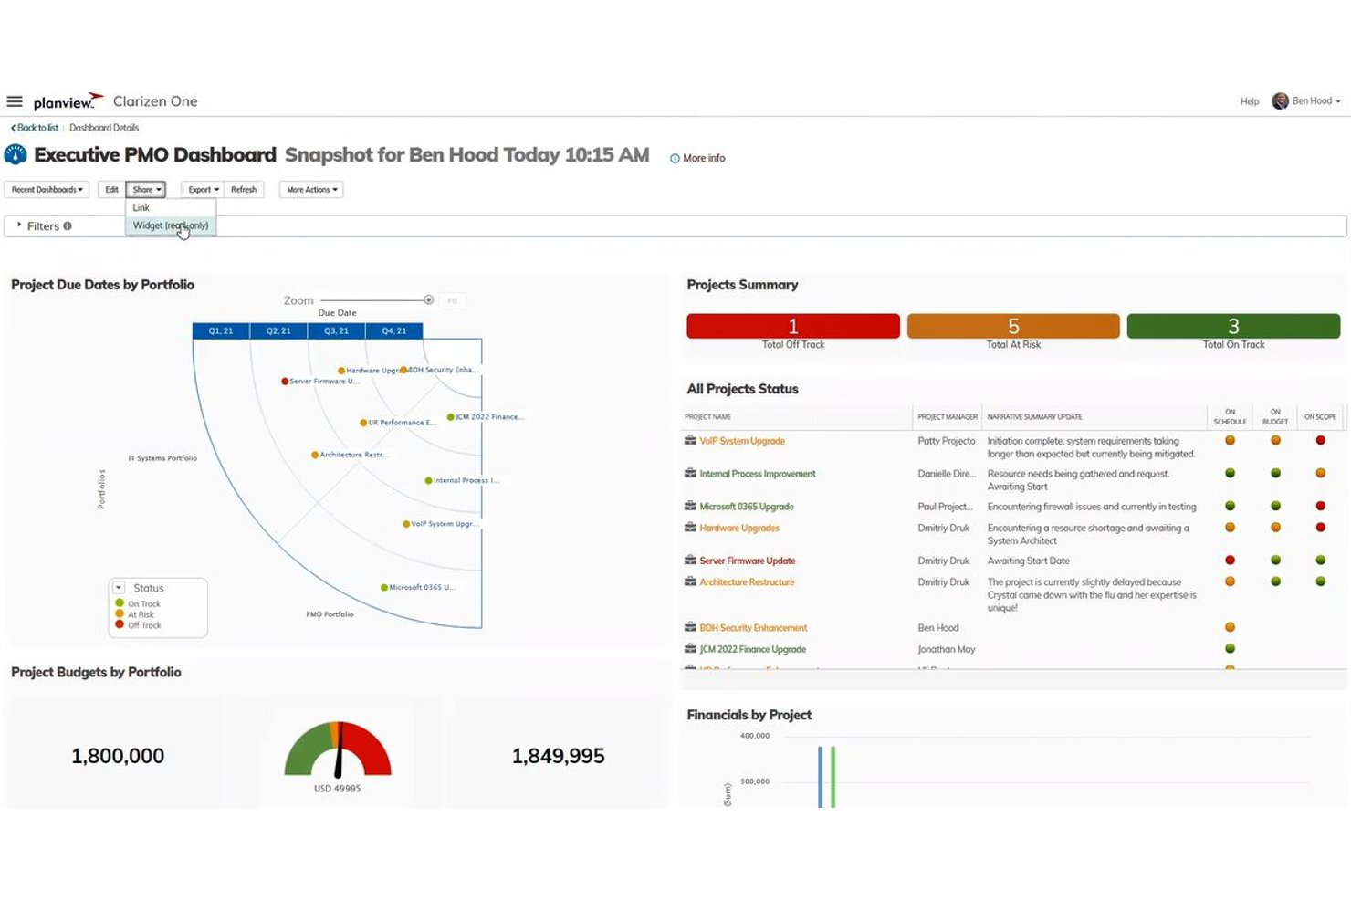This screenshot has height=901, width=1351.
Task: Click the Executive PMO Dashboard gauge icon
Action: [16, 155]
